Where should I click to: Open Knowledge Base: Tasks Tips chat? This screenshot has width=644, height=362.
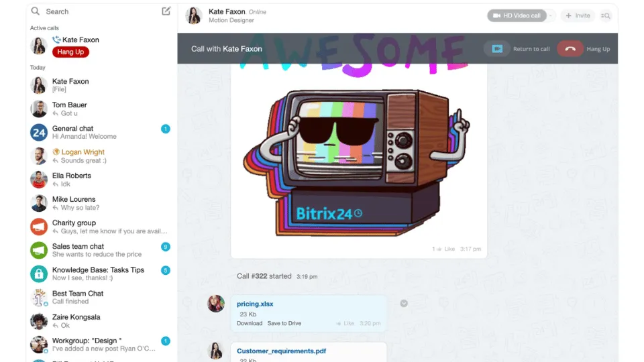pyautogui.click(x=102, y=274)
